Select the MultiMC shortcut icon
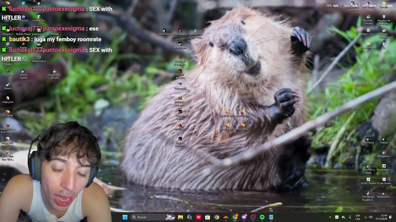Image resolution: width=396 pixels, height=222 pixels. (x=180, y=101)
